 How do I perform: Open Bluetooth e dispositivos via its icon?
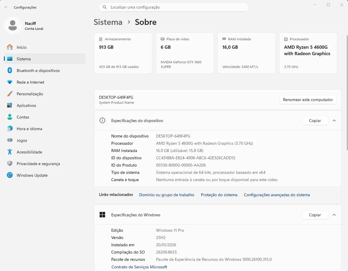(10, 70)
